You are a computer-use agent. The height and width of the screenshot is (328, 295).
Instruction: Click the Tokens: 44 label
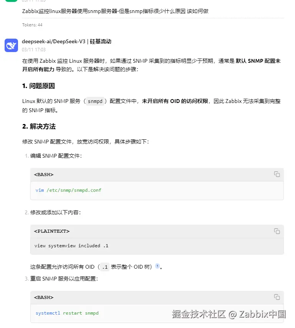tap(32, 25)
